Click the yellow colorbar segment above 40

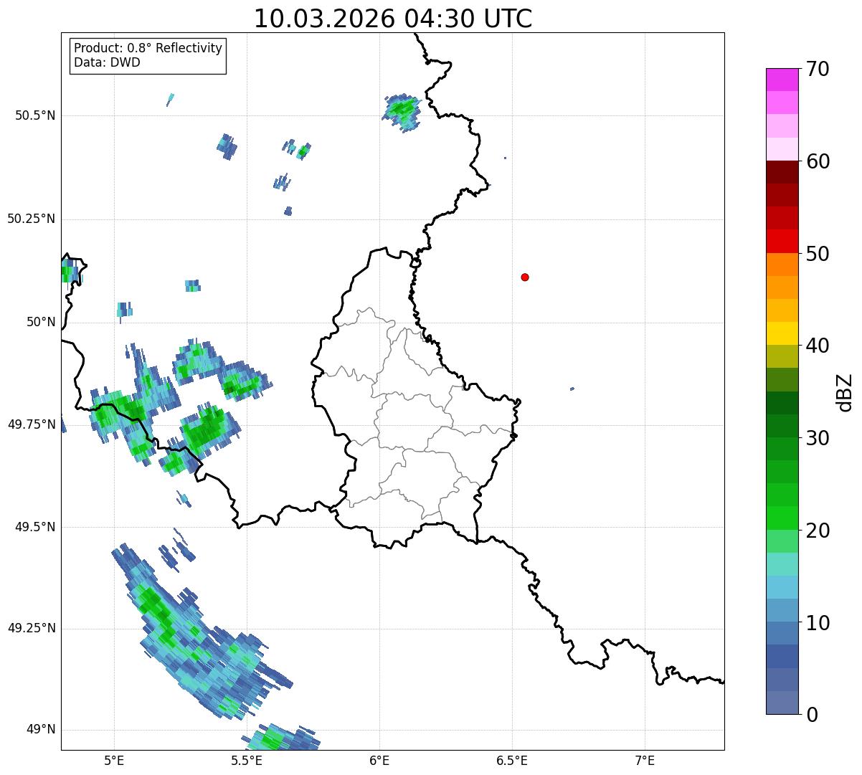tap(782, 333)
